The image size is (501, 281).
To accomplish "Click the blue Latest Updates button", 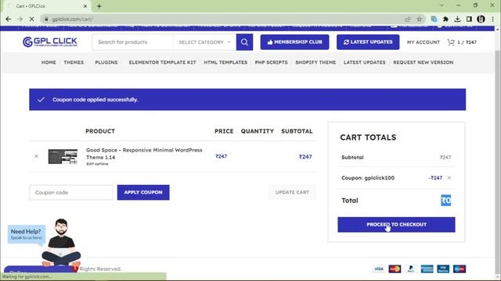I will pos(368,42).
